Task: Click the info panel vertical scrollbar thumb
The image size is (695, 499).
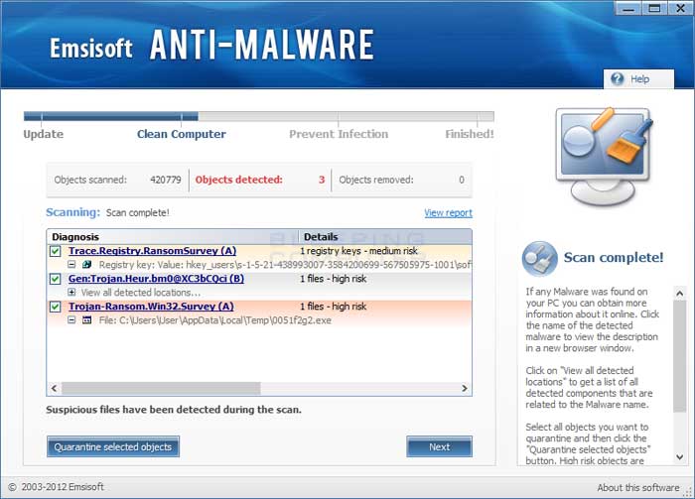Action: pos(679,356)
